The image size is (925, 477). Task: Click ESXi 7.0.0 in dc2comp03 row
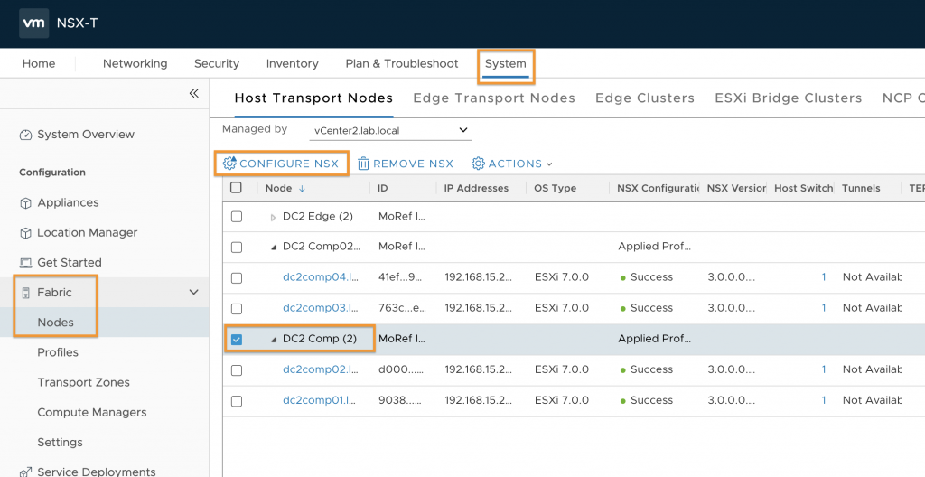point(562,307)
